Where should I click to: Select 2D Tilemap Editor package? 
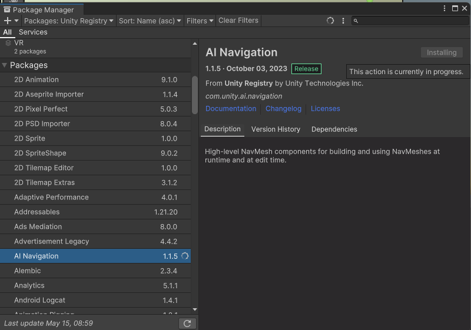[x=95, y=168]
